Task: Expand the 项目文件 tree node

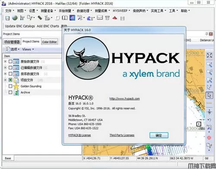Action: [x=5, y=80]
